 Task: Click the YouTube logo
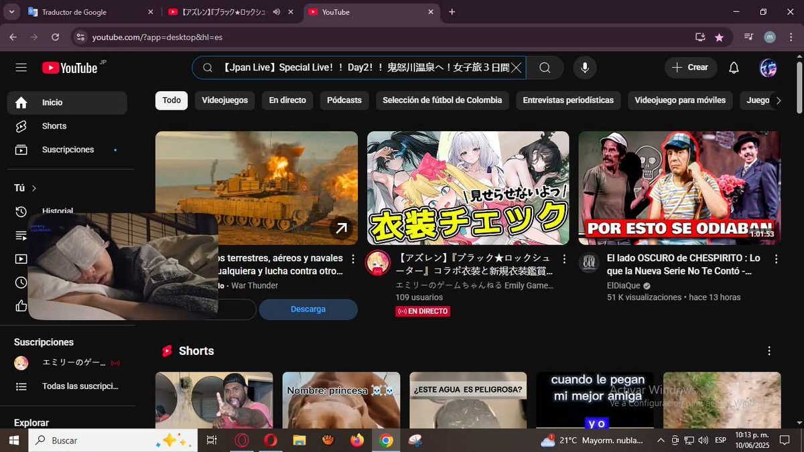coord(70,68)
